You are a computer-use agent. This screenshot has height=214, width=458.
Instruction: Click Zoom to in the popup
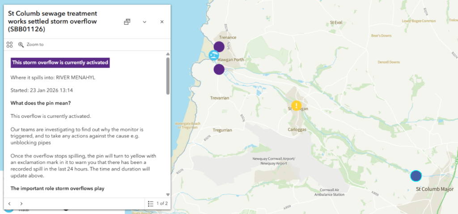tap(31, 45)
